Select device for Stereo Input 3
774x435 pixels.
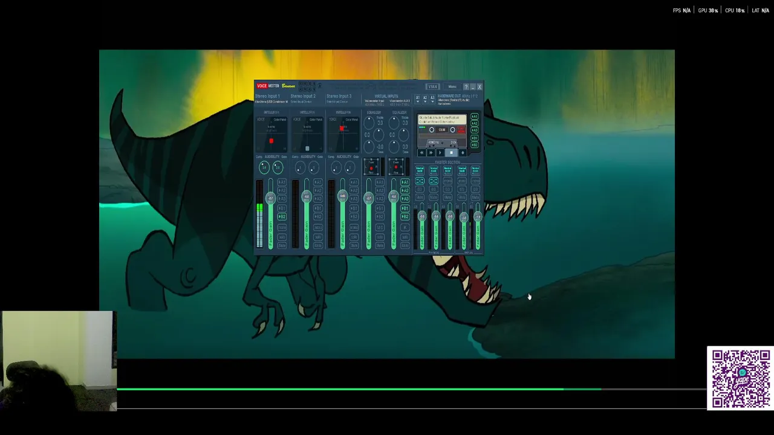pyautogui.click(x=337, y=102)
